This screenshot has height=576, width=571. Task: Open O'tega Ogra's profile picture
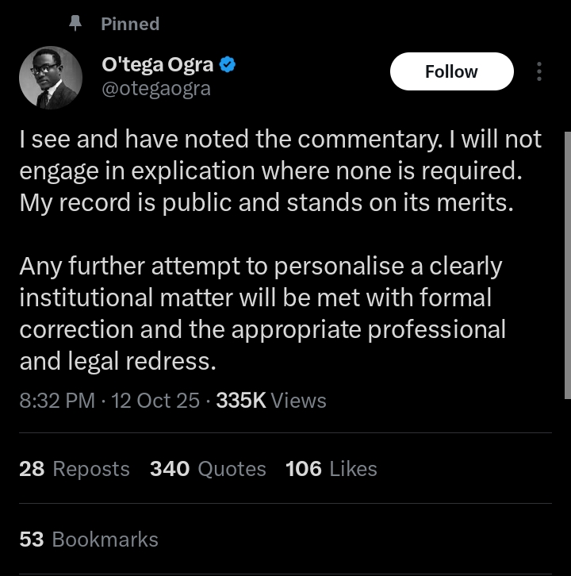[x=51, y=78]
